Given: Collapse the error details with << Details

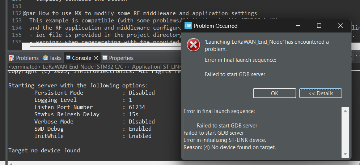Looking at the screenshot, I should (320, 93).
